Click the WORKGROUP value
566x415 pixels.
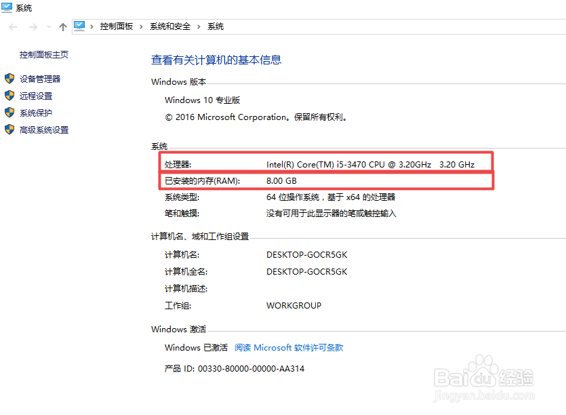click(294, 306)
